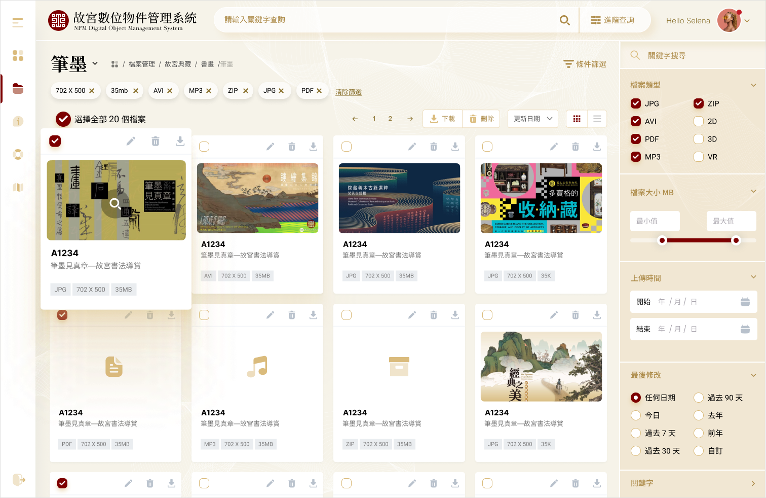Image resolution: width=766 pixels, height=498 pixels.
Task: Collapse the 檔案大小 MB section
Action: [x=753, y=191]
